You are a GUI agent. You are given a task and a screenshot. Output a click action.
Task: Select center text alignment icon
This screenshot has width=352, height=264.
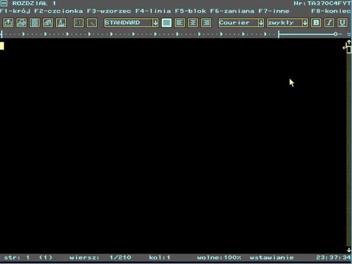point(193,23)
